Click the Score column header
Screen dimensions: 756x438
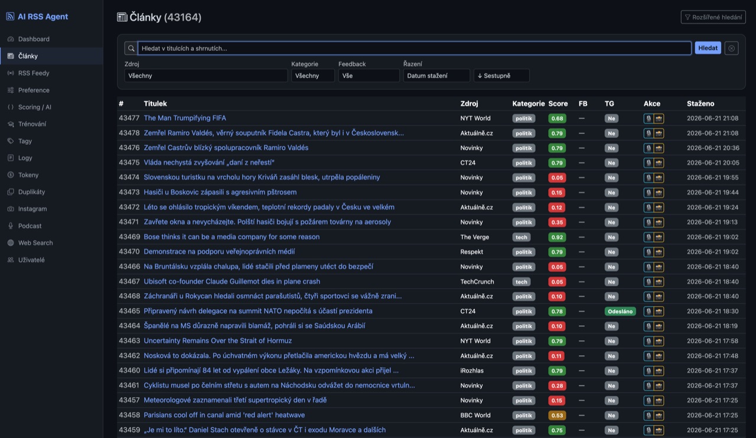pos(558,103)
